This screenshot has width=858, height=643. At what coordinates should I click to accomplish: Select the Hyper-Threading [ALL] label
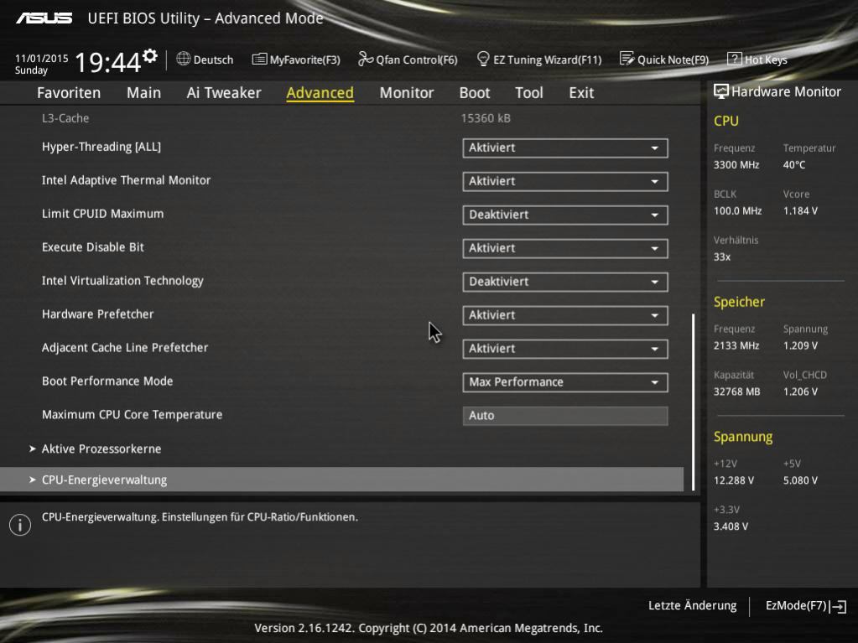tap(101, 147)
